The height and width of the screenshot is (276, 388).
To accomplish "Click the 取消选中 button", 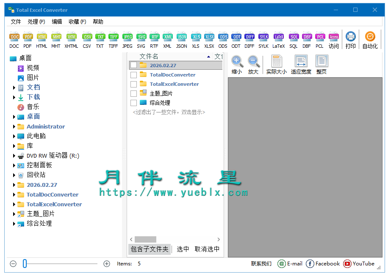I will click(x=207, y=249).
